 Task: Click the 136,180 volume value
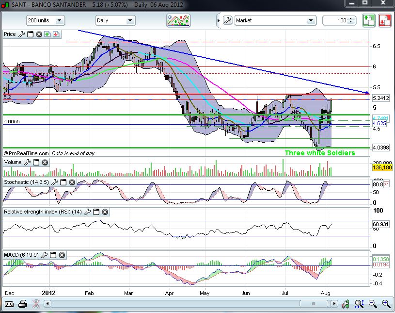tap(382, 167)
